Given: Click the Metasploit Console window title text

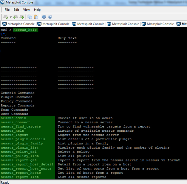Looking at the screenshot, I should tap(19, 2).
